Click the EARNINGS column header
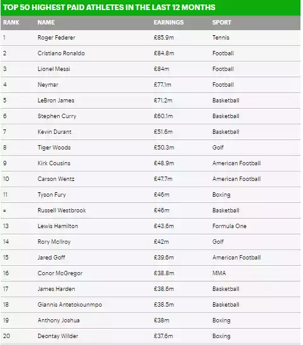303x345 pixels. point(168,23)
